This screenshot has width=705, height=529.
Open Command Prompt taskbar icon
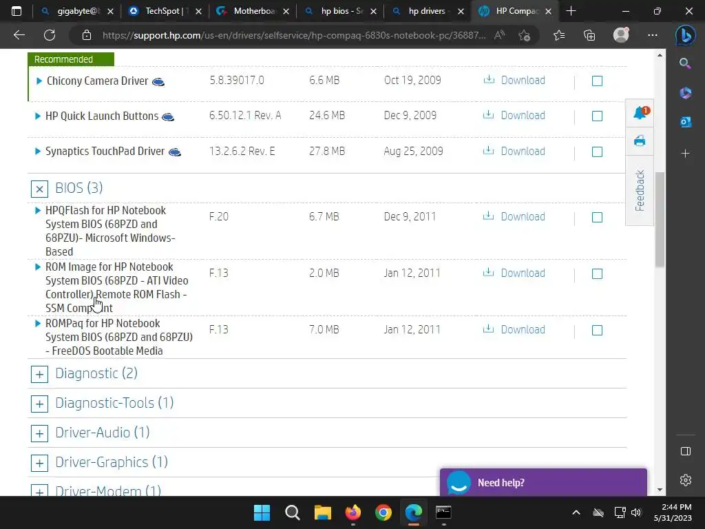[x=443, y=512]
